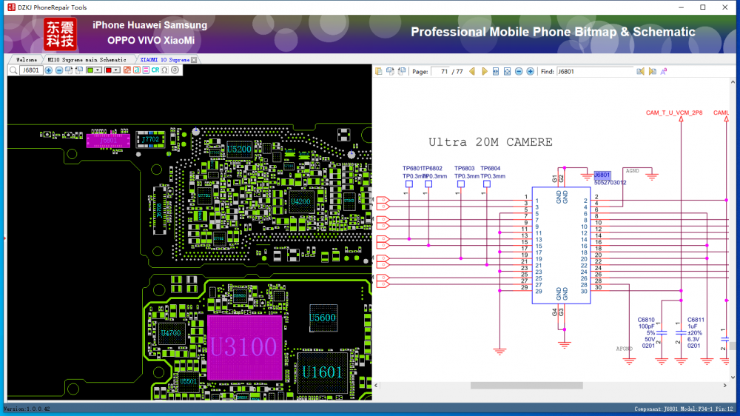Click the zoom in icon in bitmap toolbar
740x416 pixels.
tap(49, 70)
